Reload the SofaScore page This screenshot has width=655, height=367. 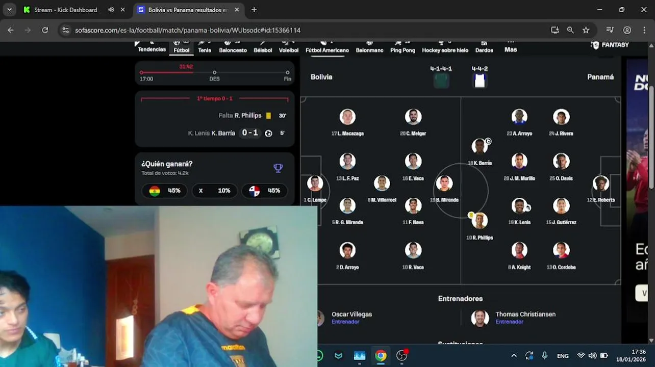coord(45,30)
